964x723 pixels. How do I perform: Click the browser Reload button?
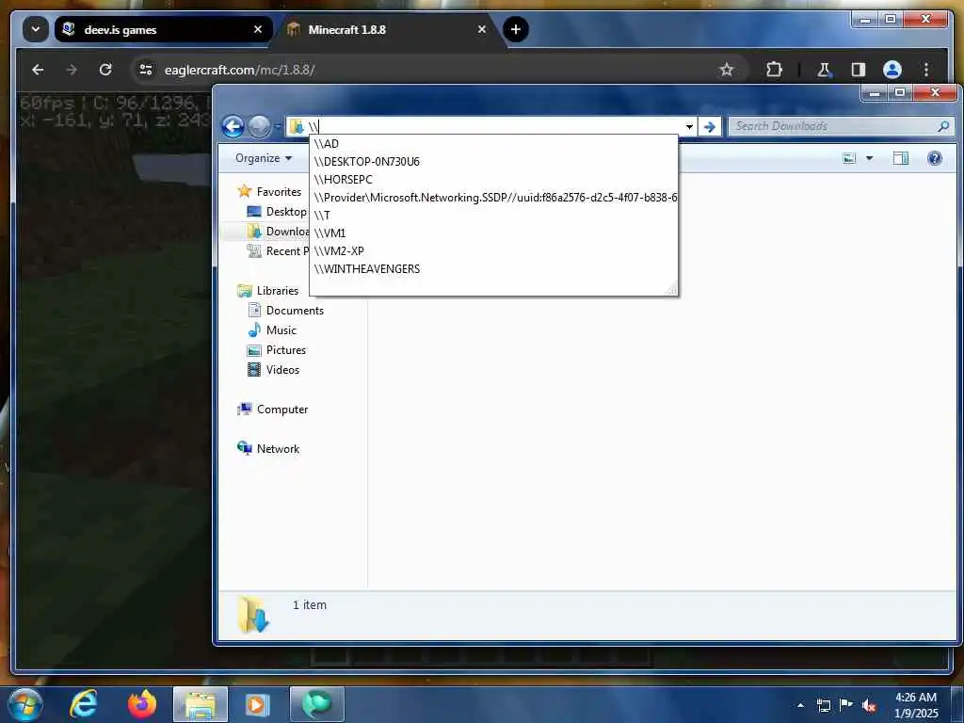coord(105,70)
